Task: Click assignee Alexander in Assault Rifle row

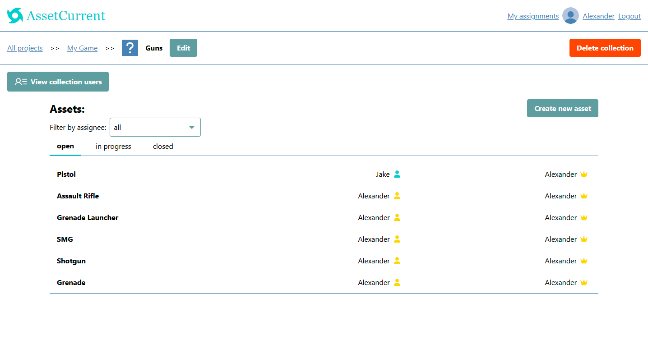Action: (374, 196)
